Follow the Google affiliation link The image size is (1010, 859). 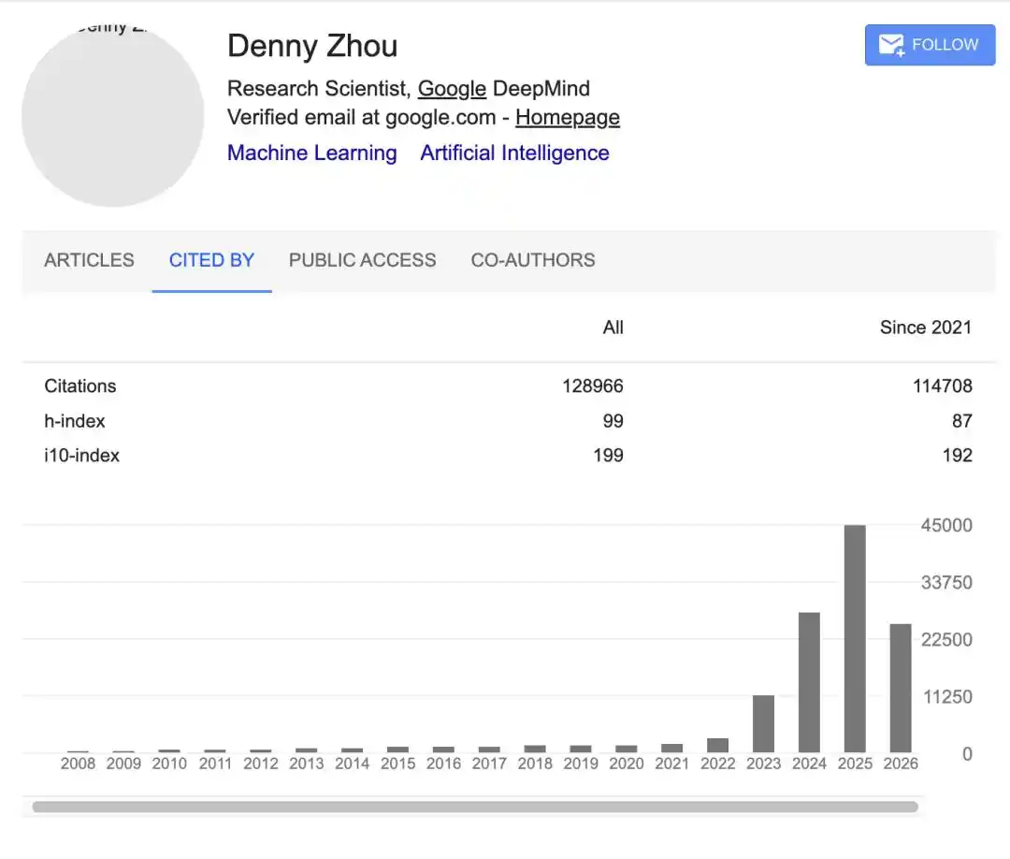click(452, 89)
